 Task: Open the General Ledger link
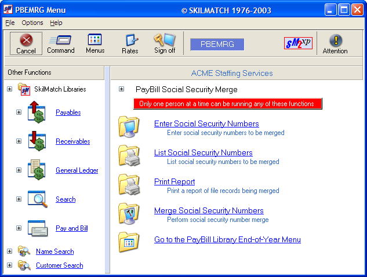[77, 170]
